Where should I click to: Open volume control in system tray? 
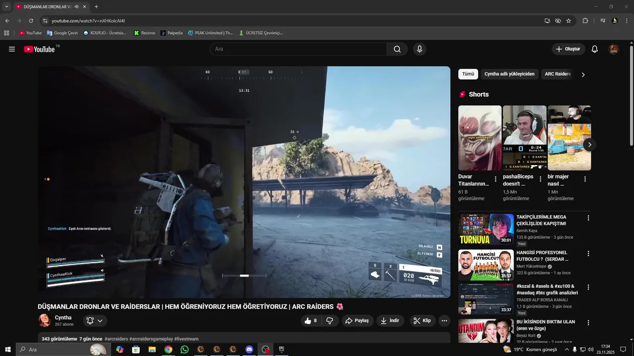tap(590, 350)
